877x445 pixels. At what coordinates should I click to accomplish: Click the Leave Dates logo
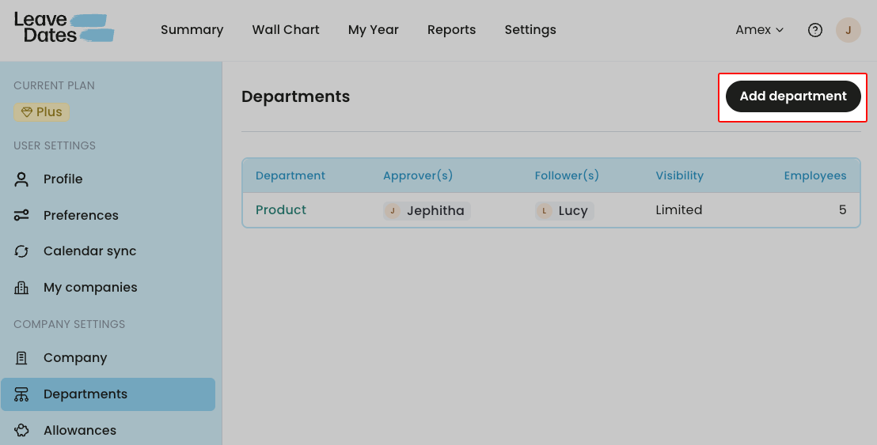[64, 28]
